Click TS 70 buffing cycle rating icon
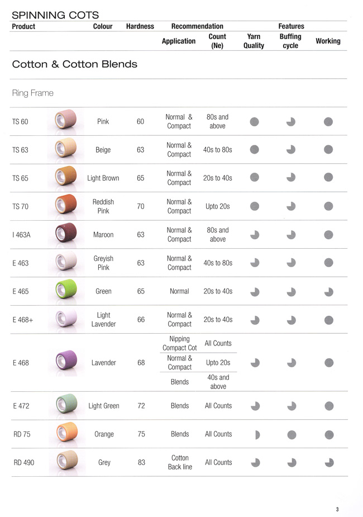This screenshot has width=363, height=517. click(x=291, y=206)
